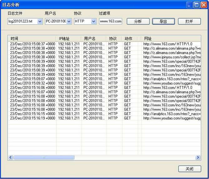Sort by the IP地址 column header
This screenshot has width=209, height=179.
pyautogui.click(x=69, y=39)
